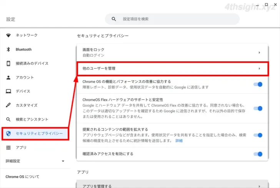The image size is (280, 188).
Task: Open アプリを管理する via its chevron arrow
Action: click(259, 186)
